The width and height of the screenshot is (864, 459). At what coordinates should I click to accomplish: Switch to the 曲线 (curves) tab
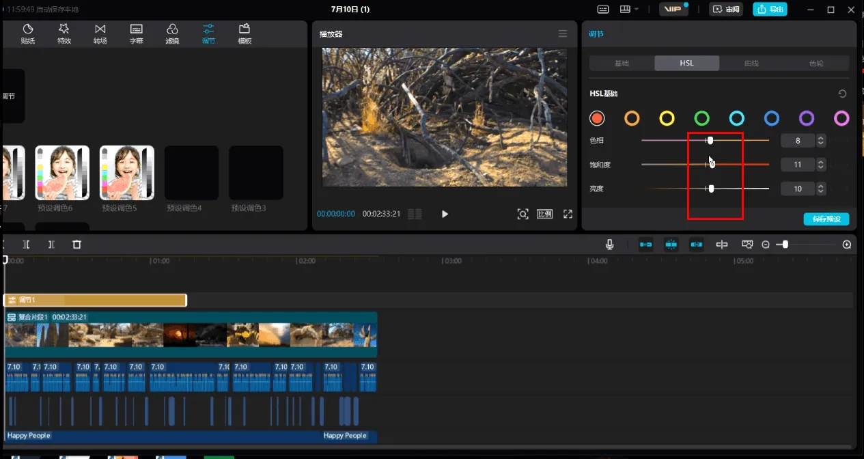[x=751, y=64]
